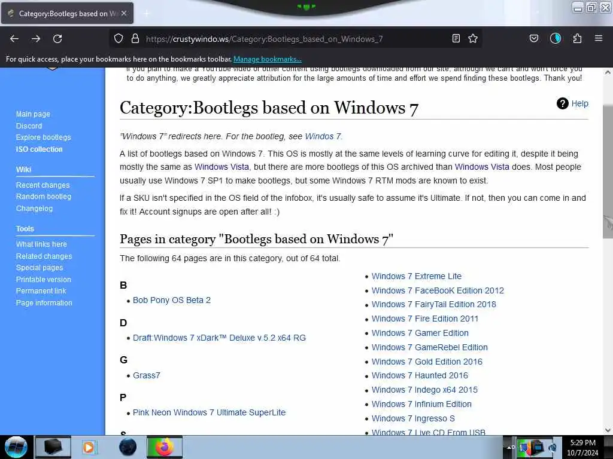Open Draft:Windows 7 xDark Deluxe page
This screenshot has height=459, width=613.
click(x=219, y=338)
